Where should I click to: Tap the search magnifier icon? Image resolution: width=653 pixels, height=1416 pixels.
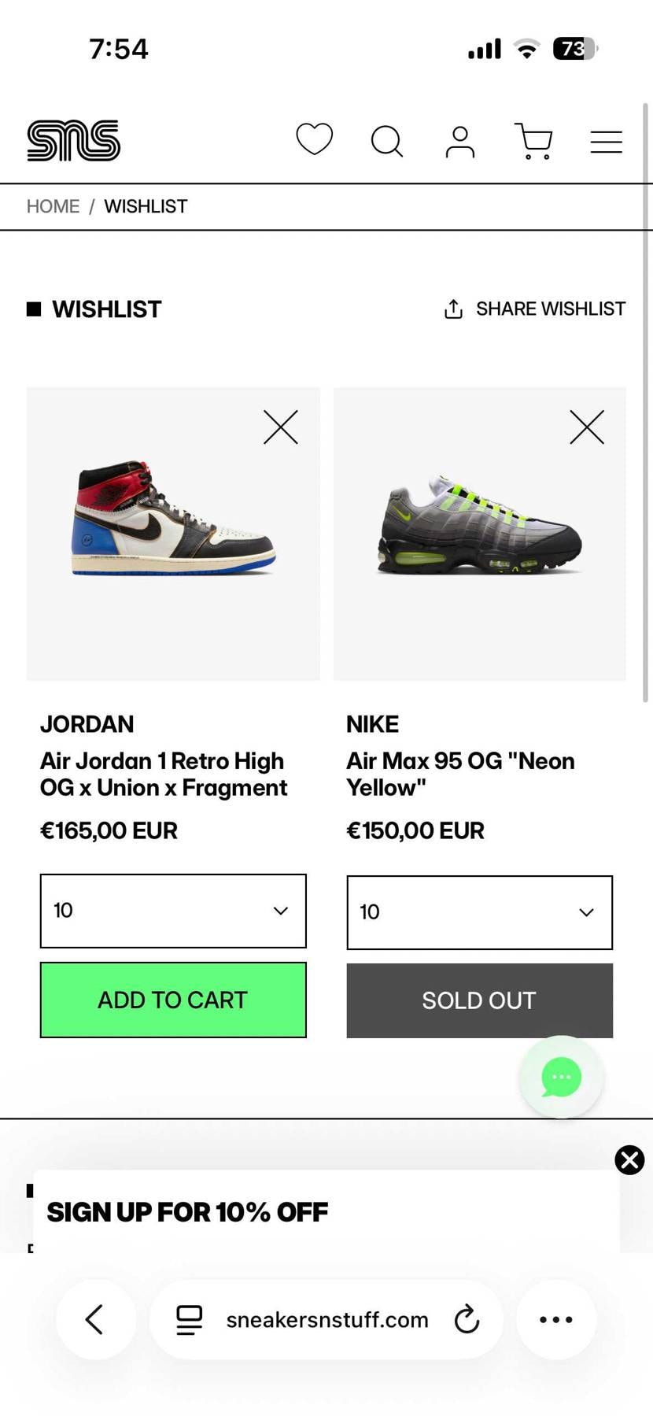(386, 142)
